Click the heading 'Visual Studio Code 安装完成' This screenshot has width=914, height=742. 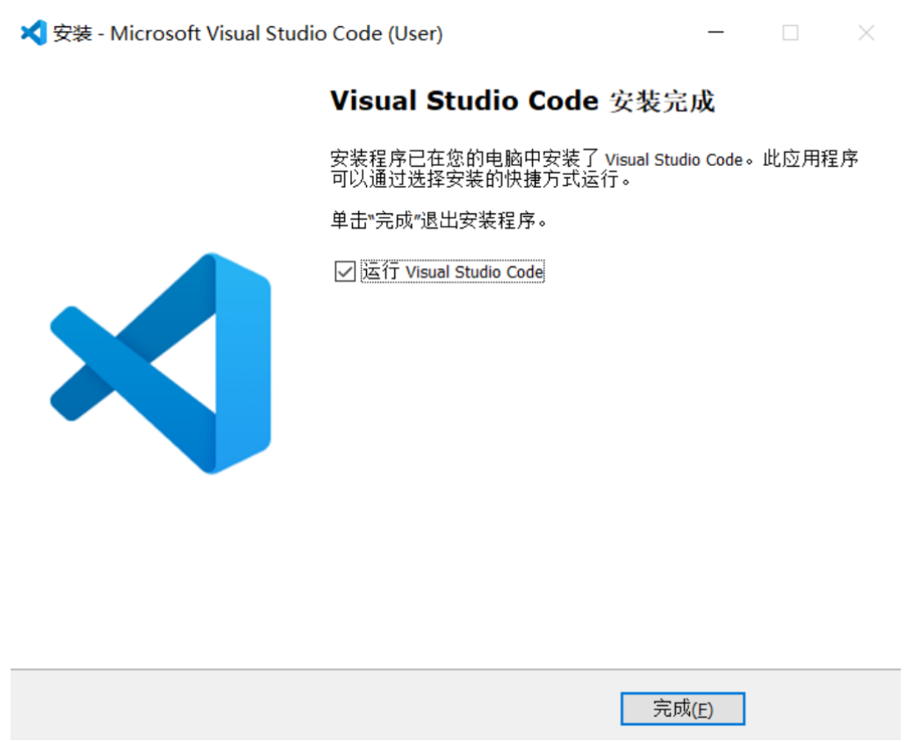click(x=522, y=101)
